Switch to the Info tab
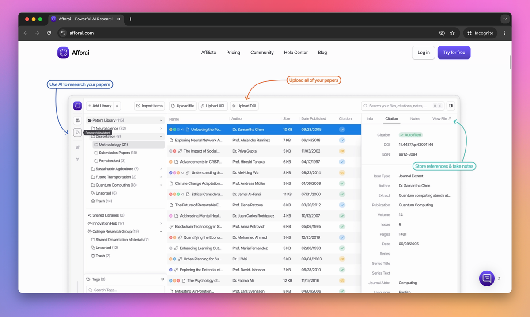Viewport: 530px width, 317px height. tap(370, 118)
